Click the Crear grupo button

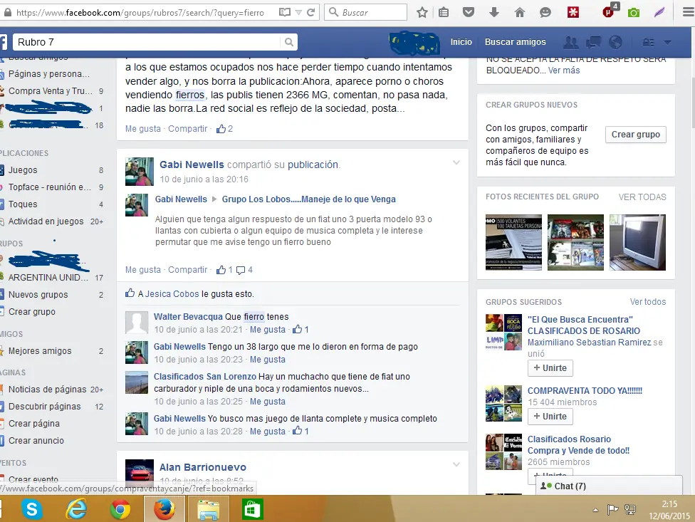tap(636, 135)
